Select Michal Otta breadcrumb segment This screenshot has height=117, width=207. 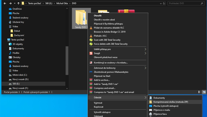(x=62, y=3)
